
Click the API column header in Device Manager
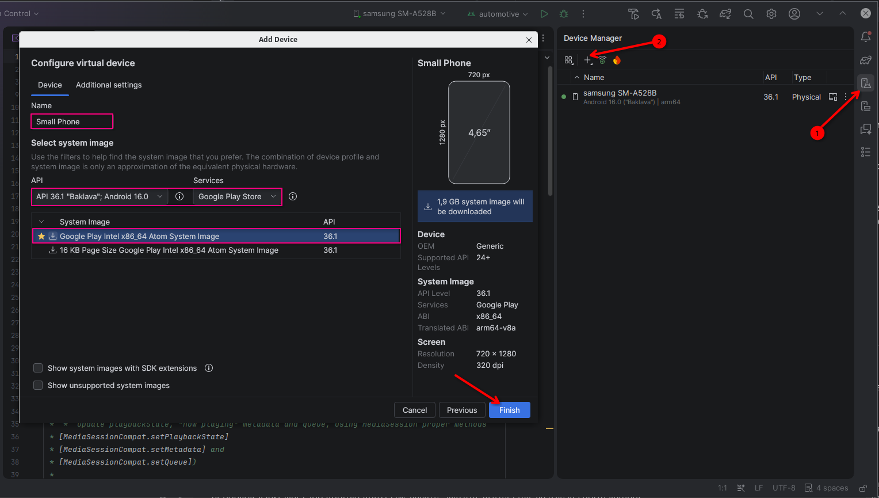click(771, 77)
